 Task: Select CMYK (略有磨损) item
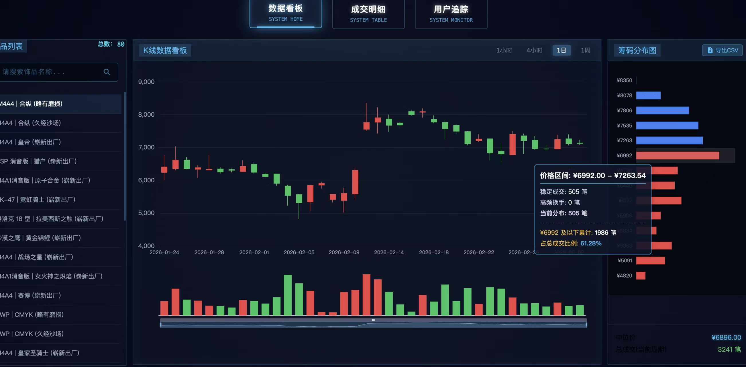(60, 314)
